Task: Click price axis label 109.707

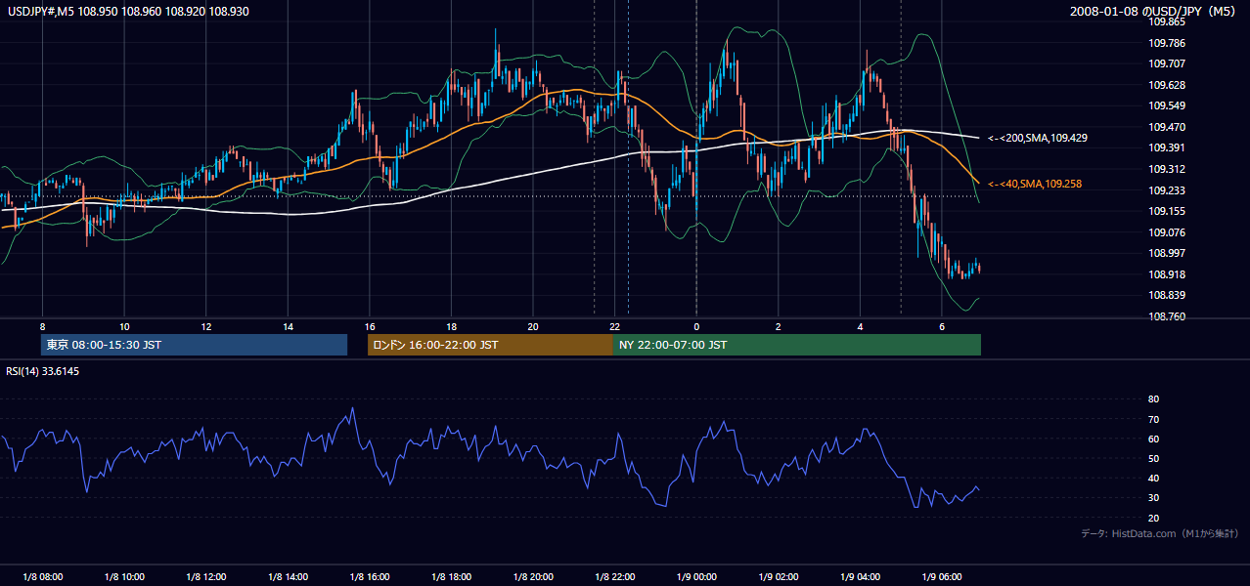Action: pyautogui.click(x=1167, y=63)
